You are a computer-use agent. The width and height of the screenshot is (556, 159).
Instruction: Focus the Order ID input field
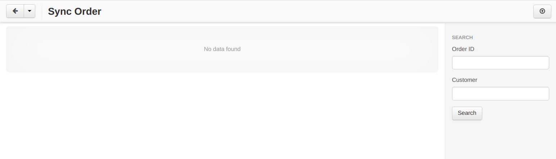(500, 62)
